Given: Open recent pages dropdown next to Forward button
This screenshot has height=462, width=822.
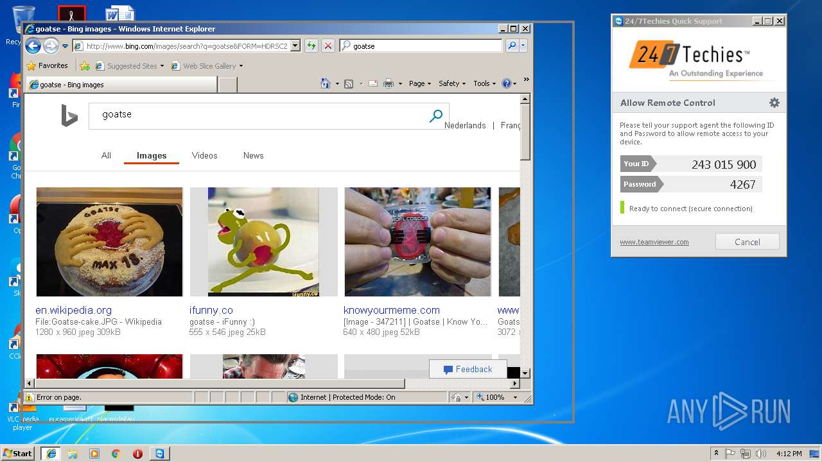Looking at the screenshot, I should tap(65, 46).
